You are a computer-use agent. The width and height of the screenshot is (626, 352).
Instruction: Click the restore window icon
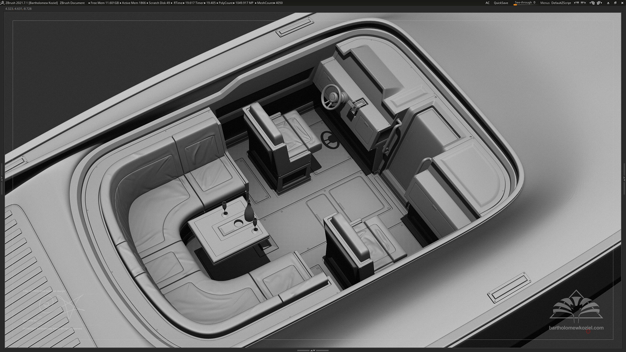pos(615,3)
